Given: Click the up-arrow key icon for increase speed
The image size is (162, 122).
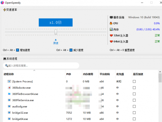Looking at the screenshot, I should pos(17,50).
